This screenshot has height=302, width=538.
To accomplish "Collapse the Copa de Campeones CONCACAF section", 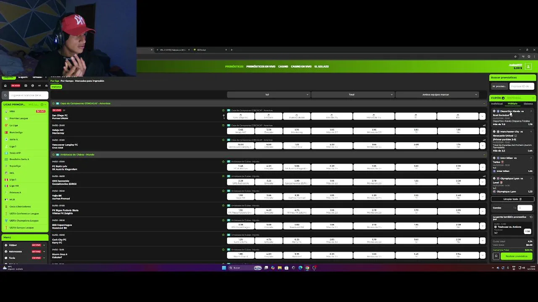I will 484,103.
